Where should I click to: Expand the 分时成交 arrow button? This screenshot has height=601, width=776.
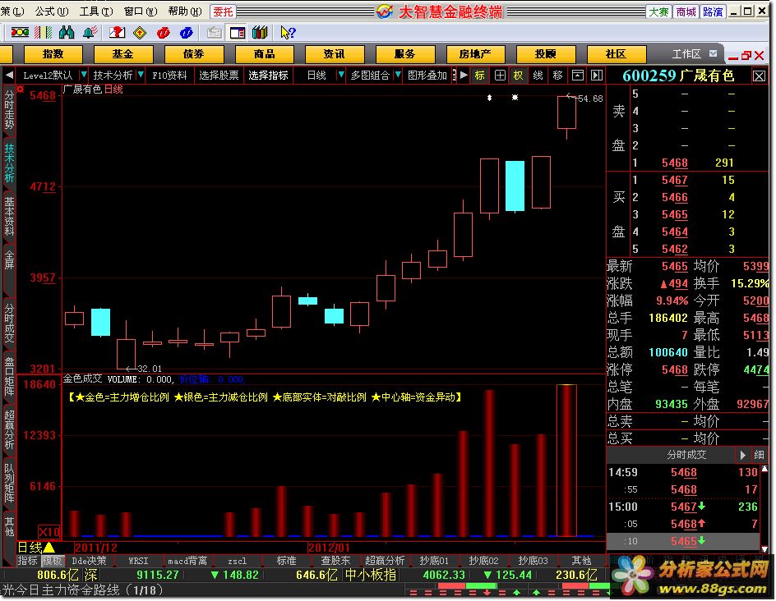[742, 455]
